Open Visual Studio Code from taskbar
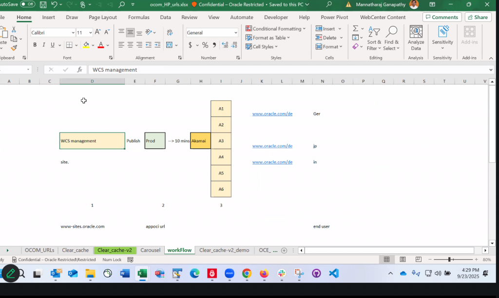 coord(334,273)
